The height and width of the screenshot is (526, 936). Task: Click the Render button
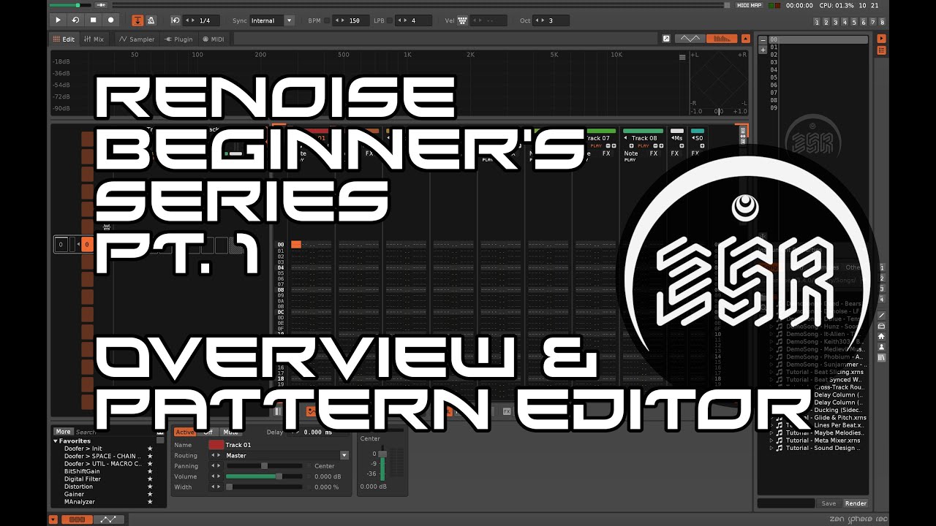856,503
